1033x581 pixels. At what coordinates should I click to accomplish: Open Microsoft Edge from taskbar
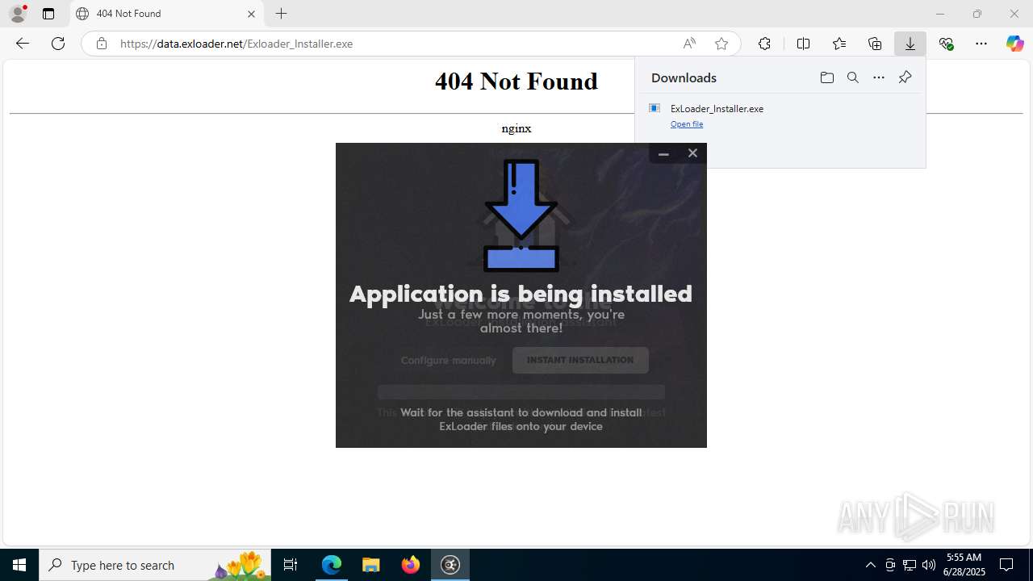[332, 565]
